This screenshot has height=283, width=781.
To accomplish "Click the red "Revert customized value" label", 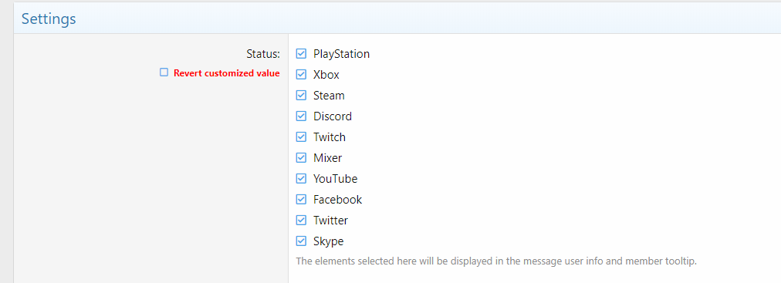I will [x=227, y=73].
